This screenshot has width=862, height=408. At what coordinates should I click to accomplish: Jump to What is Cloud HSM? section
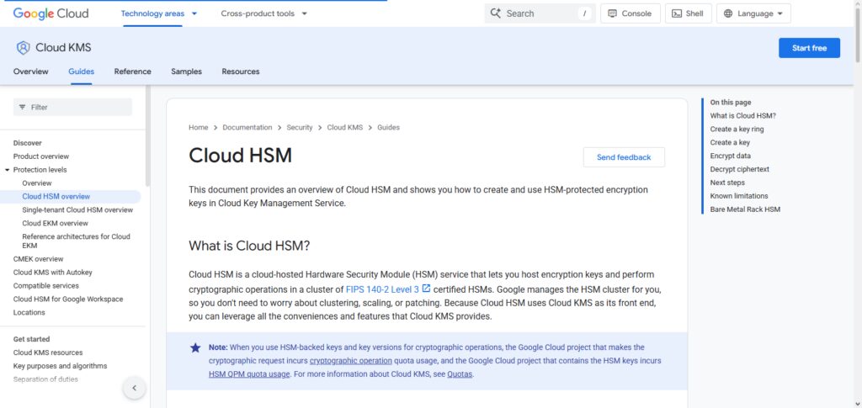click(742, 116)
